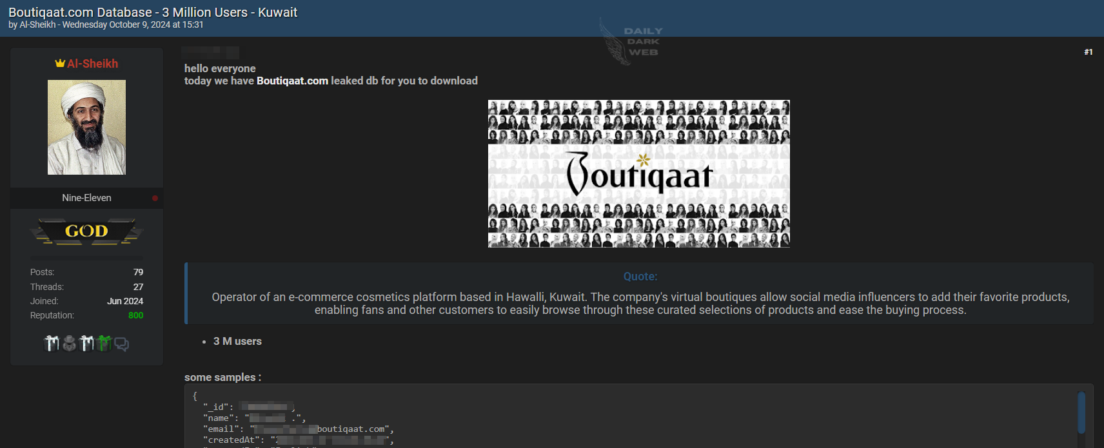1104x448 pixels.
Task: Follow the Boutiqaat.com link in the post
Action: click(292, 81)
